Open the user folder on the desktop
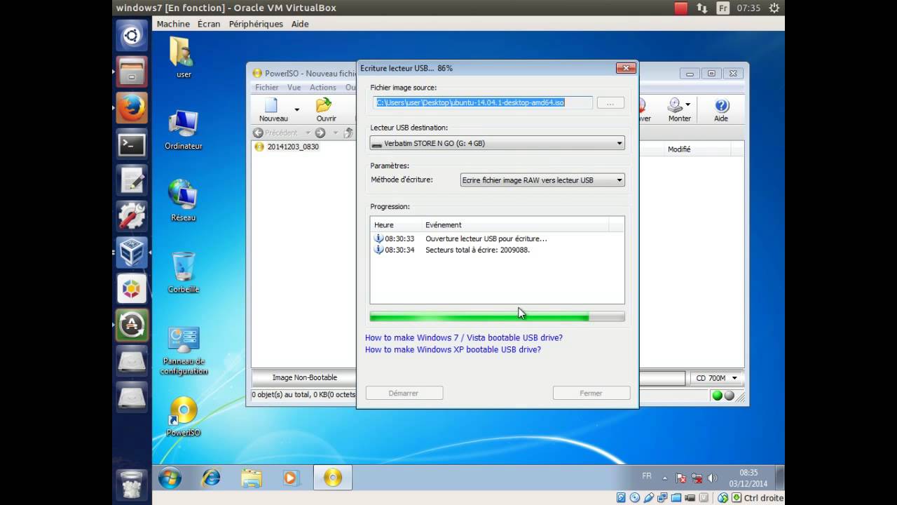This screenshot has height=505, width=897. [184, 57]
